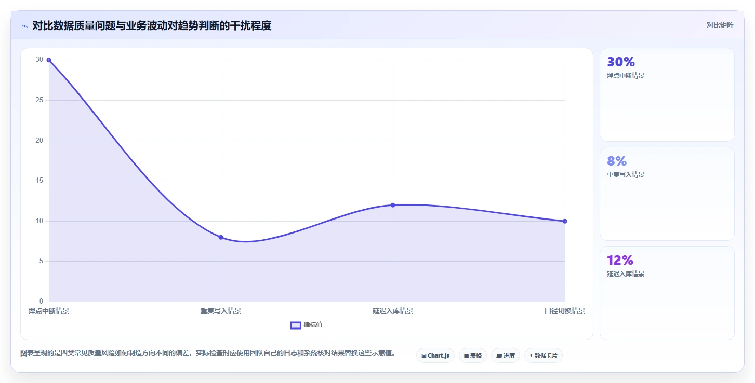The height and width of the screenshot is (383, 755).
Task: Select the Chart.js tag pill
Action: pos(435,355)
